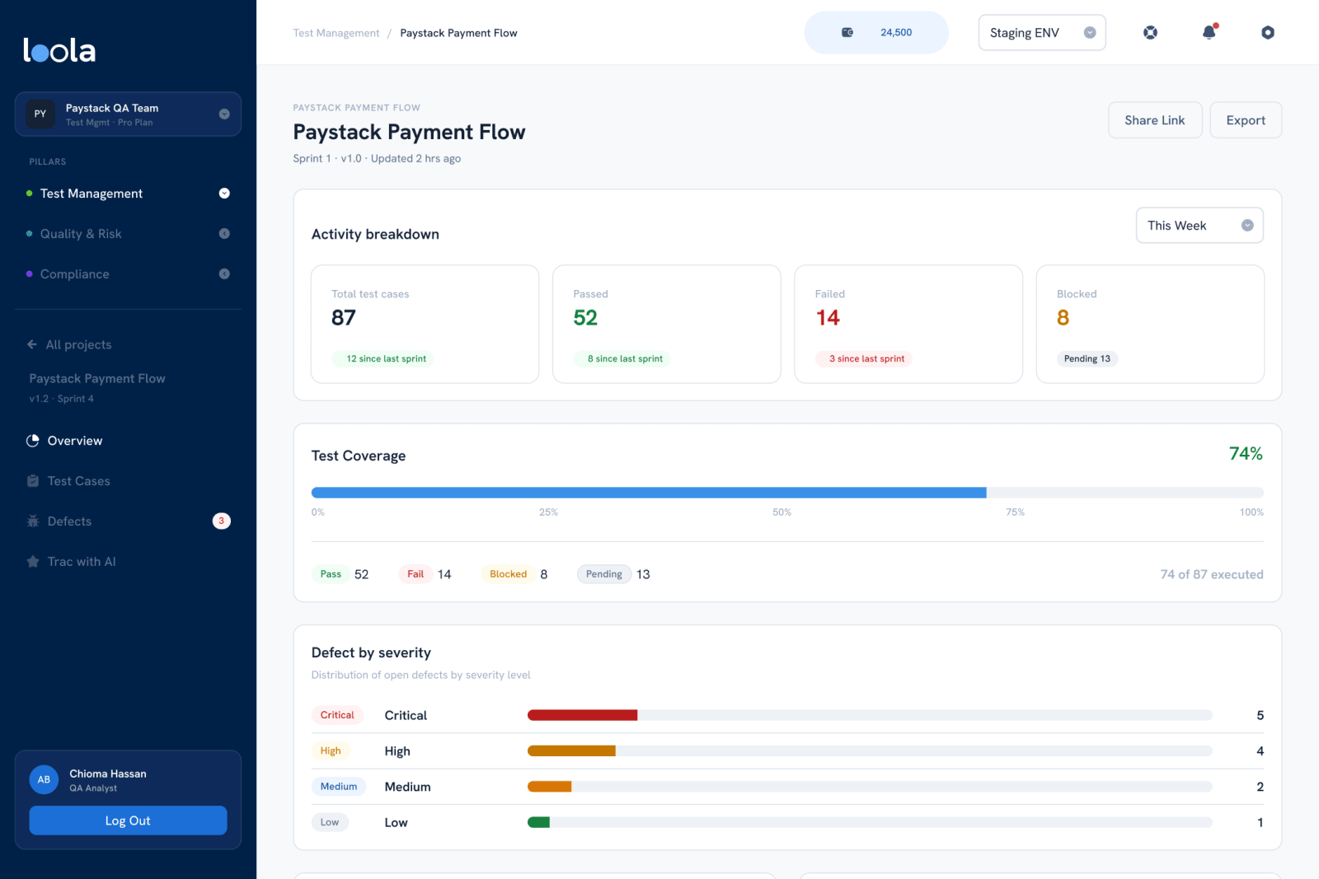
Task: Click the Fail status chip
Action: (x=415, y=574)
